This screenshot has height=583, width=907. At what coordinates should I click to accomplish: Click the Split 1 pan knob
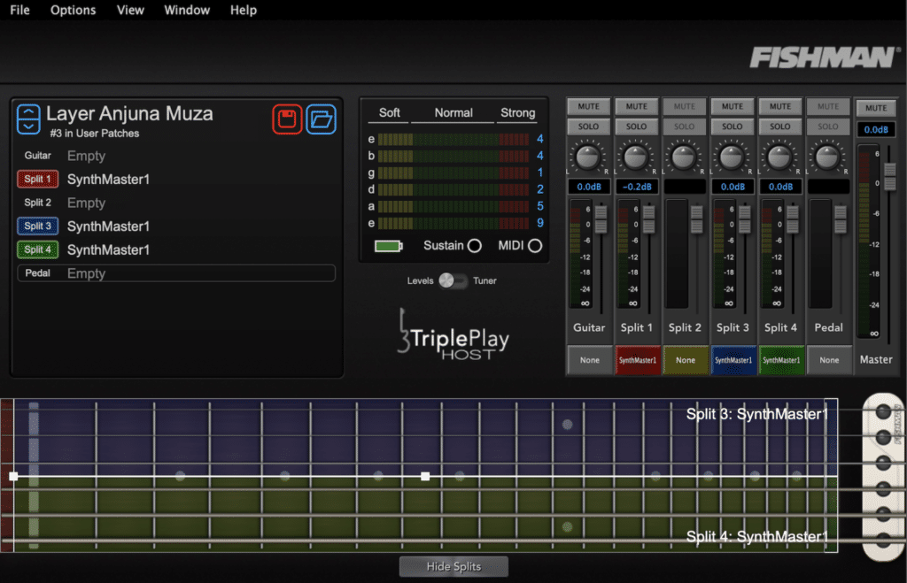pyautogui.click(x=636, y=157)
